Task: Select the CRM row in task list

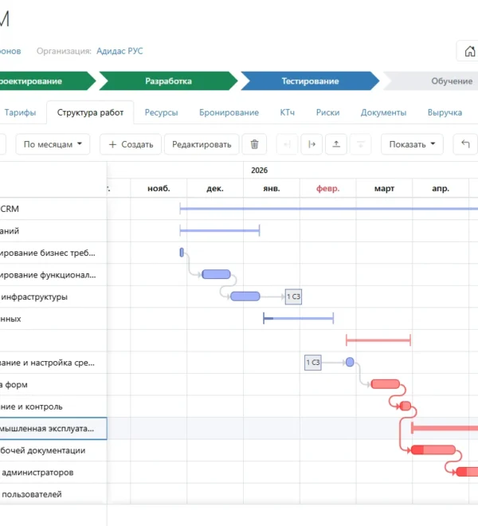Action: point(53,209)
